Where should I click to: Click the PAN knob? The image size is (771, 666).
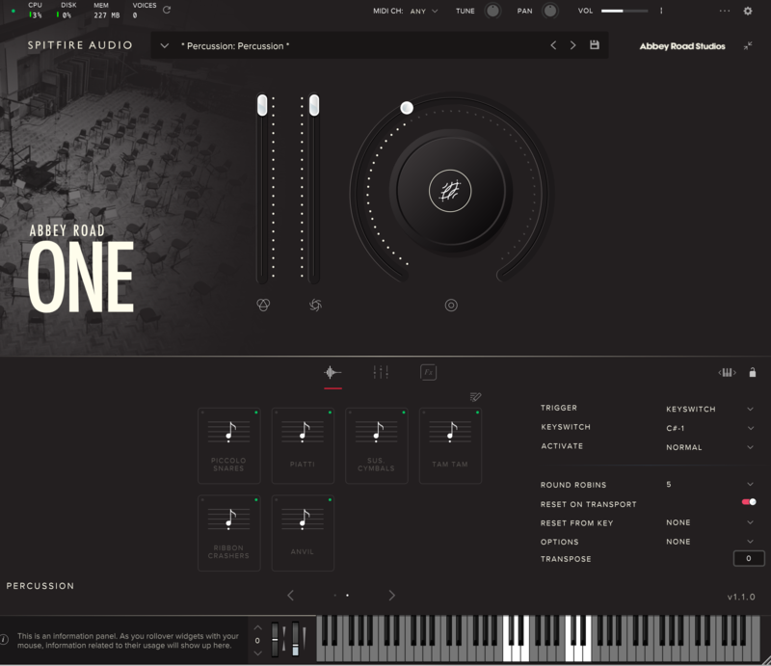tap(549, 11)
